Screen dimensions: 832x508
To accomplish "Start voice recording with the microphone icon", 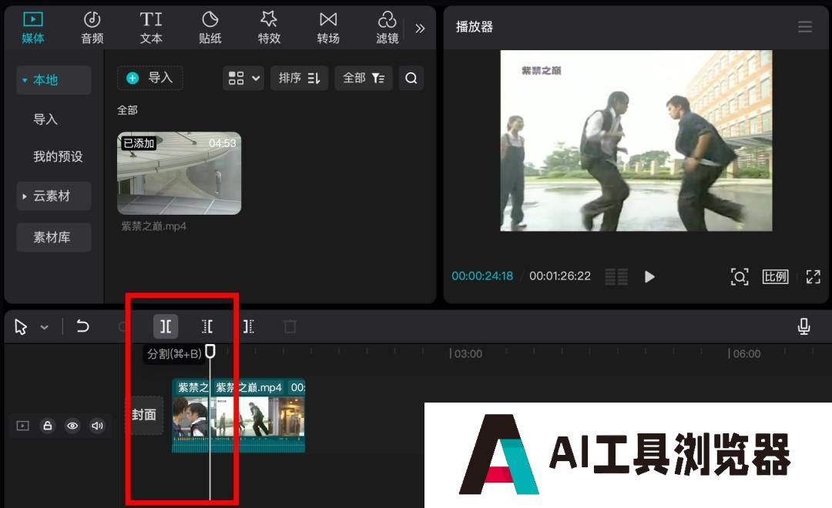I will tap(803, 326).
